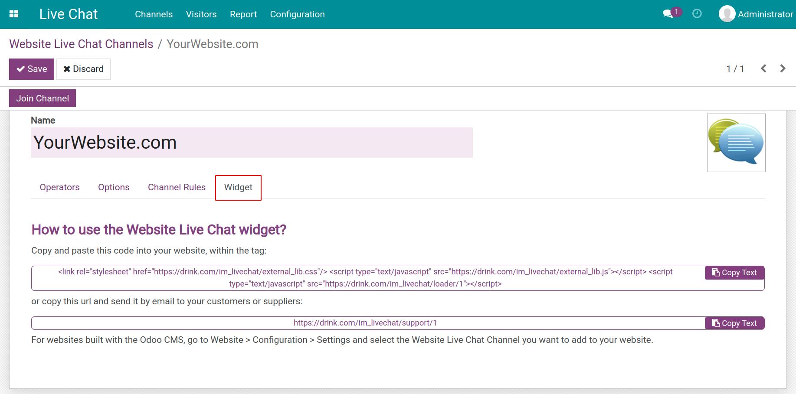This screenshot has height=394, width=796.
Task: Click the channel chat bubble image
Action: pos(736,143)
